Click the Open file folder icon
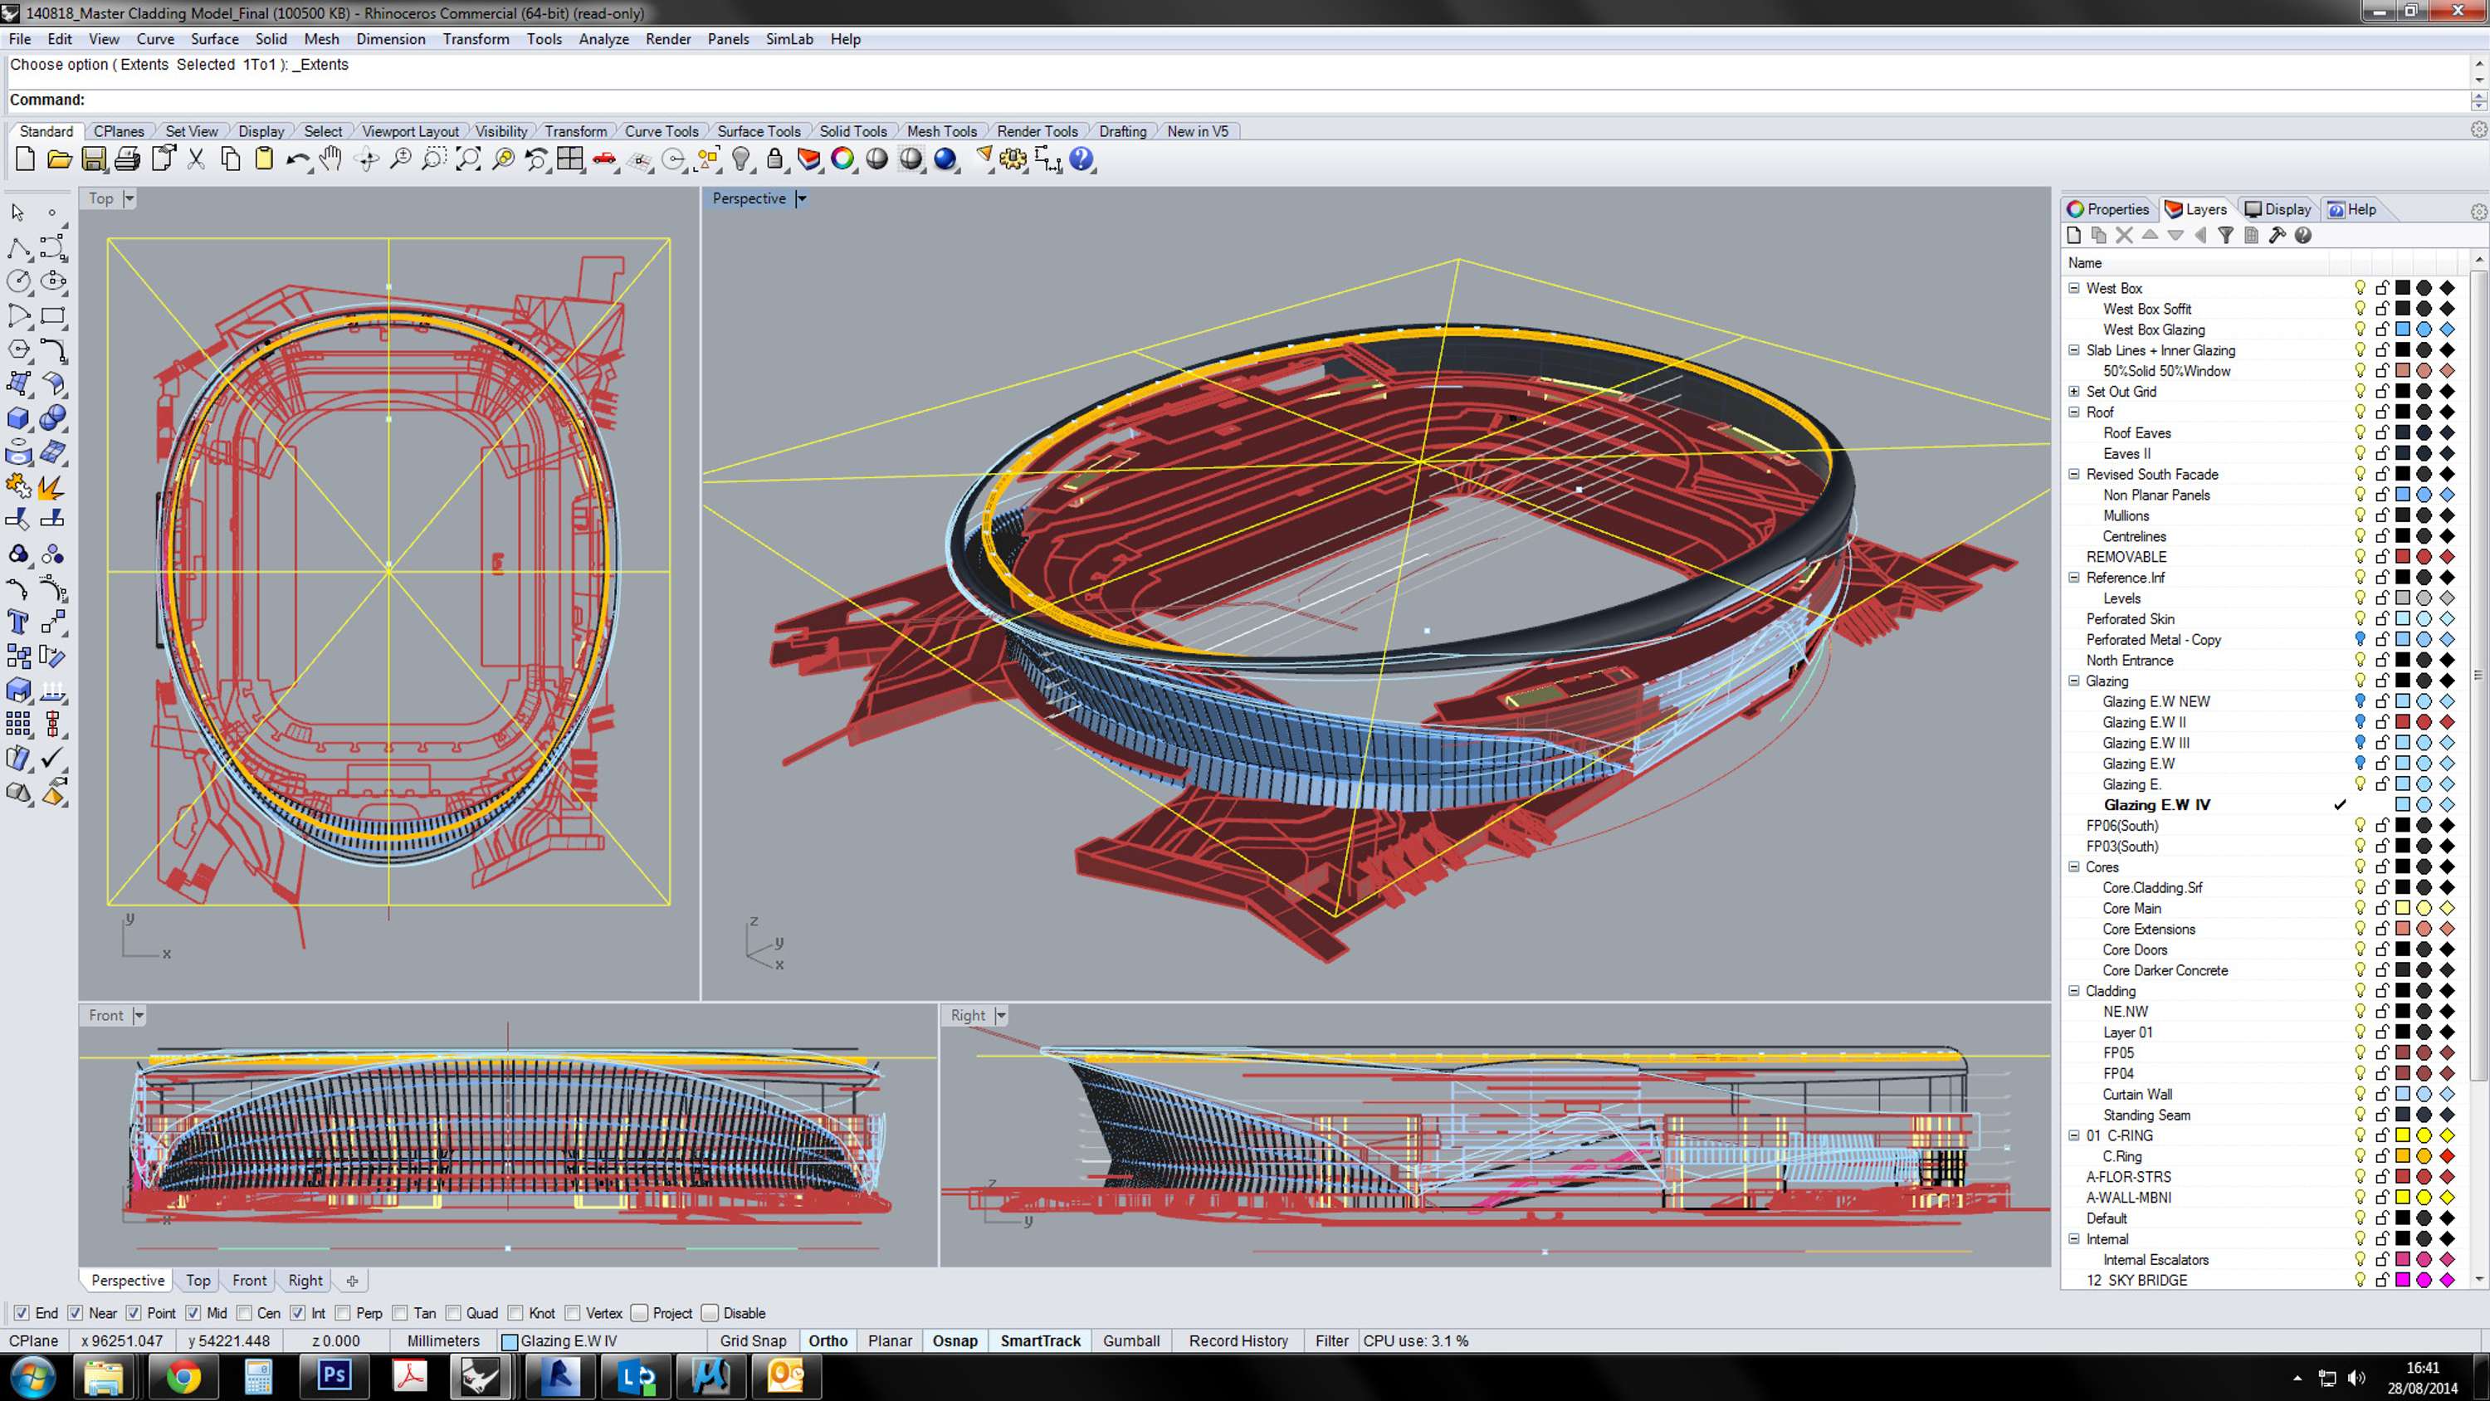This screenshot has width=2490, height=1401. point(59,159)
